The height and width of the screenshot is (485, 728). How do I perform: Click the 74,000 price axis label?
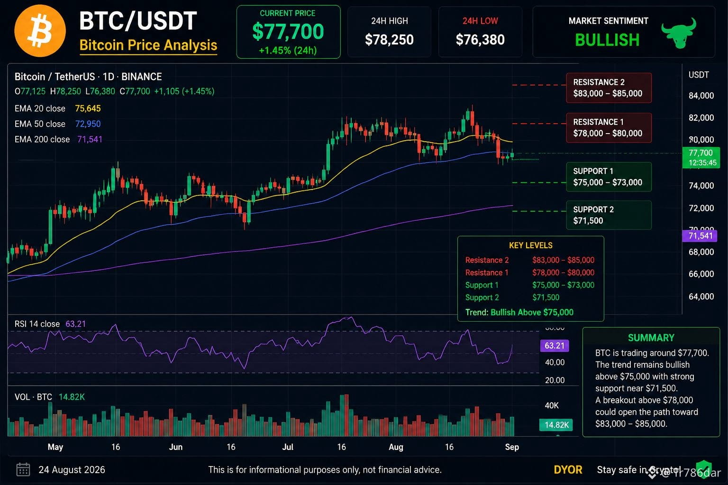701,186
